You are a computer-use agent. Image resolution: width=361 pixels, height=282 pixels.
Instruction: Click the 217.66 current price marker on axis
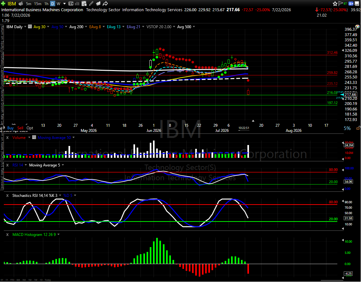tap(350, 95)
